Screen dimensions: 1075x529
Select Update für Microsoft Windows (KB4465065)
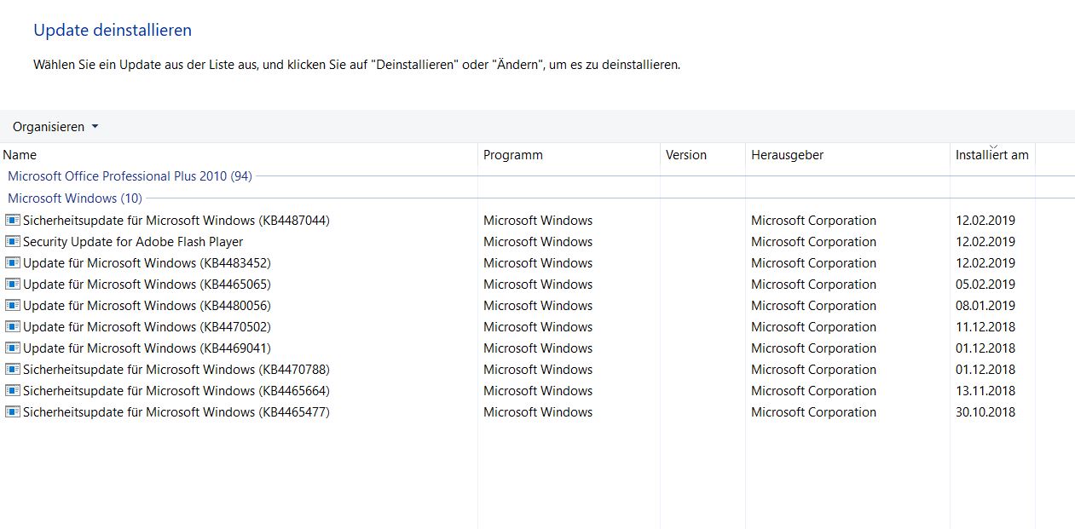(x=147, y=285)
